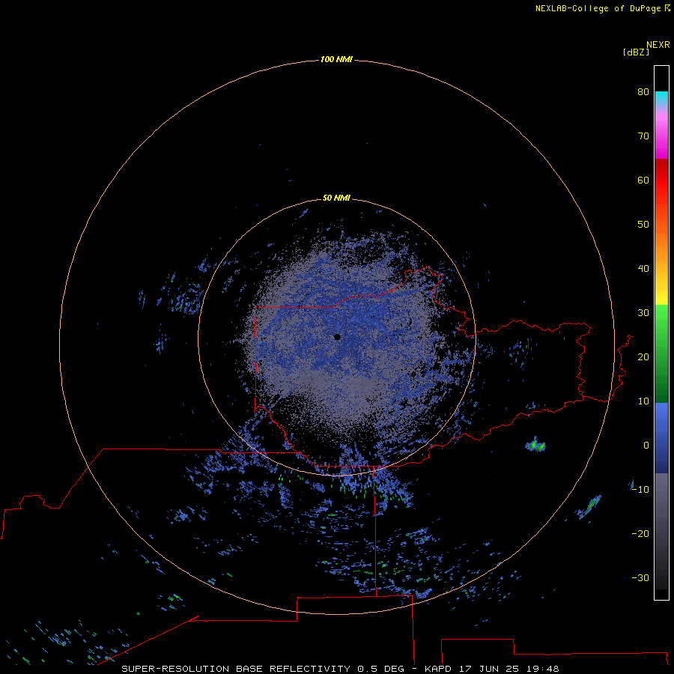Click the 17 JUN 25 date in caption
This screenshot has height=674, width=674.
point(490,669)
